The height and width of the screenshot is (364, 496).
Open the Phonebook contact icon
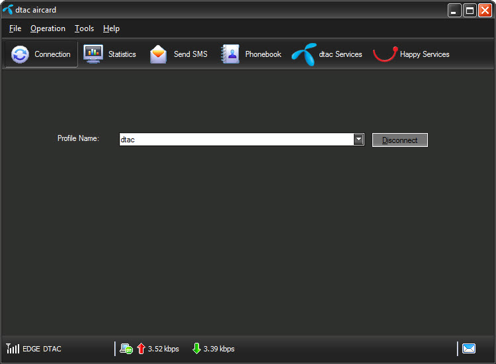click(230, 54)
